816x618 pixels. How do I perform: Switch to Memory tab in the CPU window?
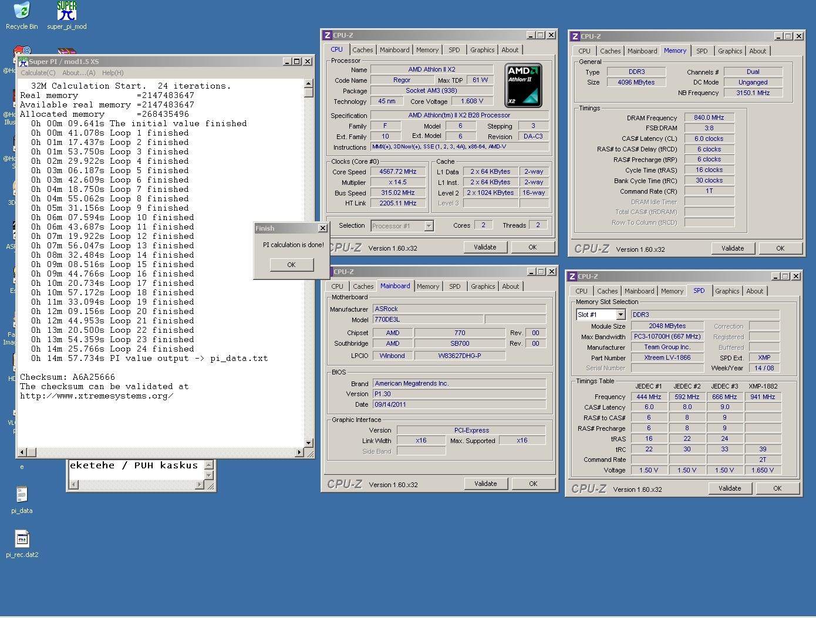click(427, 50)
